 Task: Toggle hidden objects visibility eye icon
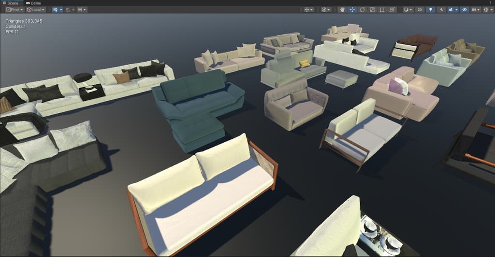point(465,10)
